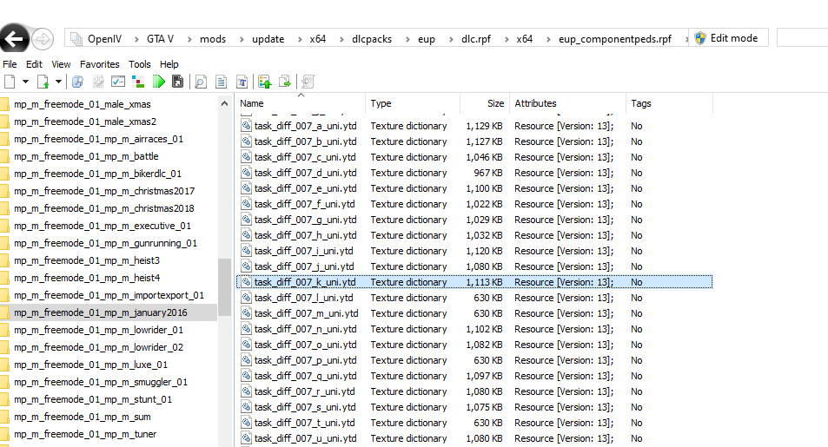Navigate to eup_componentpeds.rpf breadcrumb segment
The width and height of the screenshot is (828, 447).
pos(615,39)
